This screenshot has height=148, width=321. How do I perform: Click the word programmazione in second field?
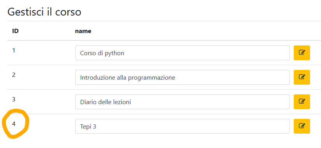click(x=152, y=78)
